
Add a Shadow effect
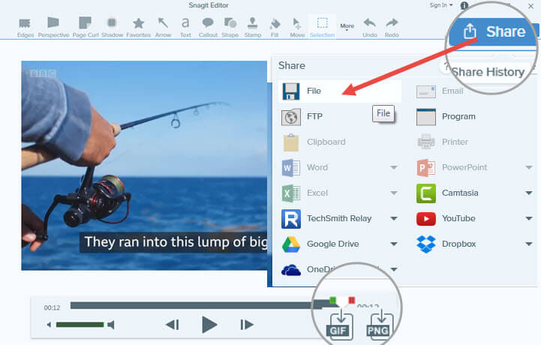click(112, 28)
